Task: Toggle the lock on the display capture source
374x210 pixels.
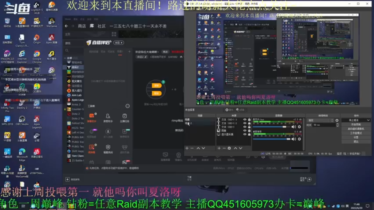Action: [x=249, y=134]
